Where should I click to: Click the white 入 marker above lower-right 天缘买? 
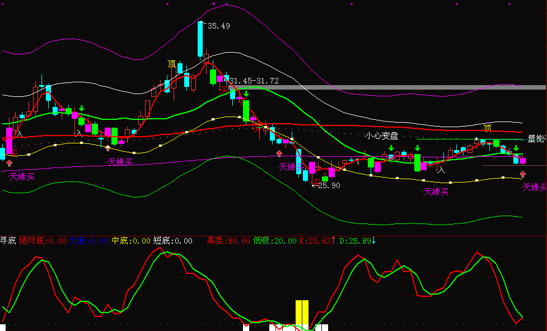441,170
